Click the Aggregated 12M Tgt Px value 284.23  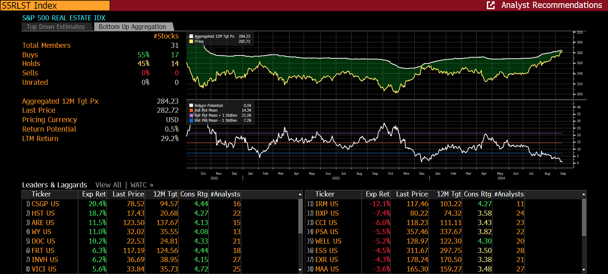[x=168, y=101]
